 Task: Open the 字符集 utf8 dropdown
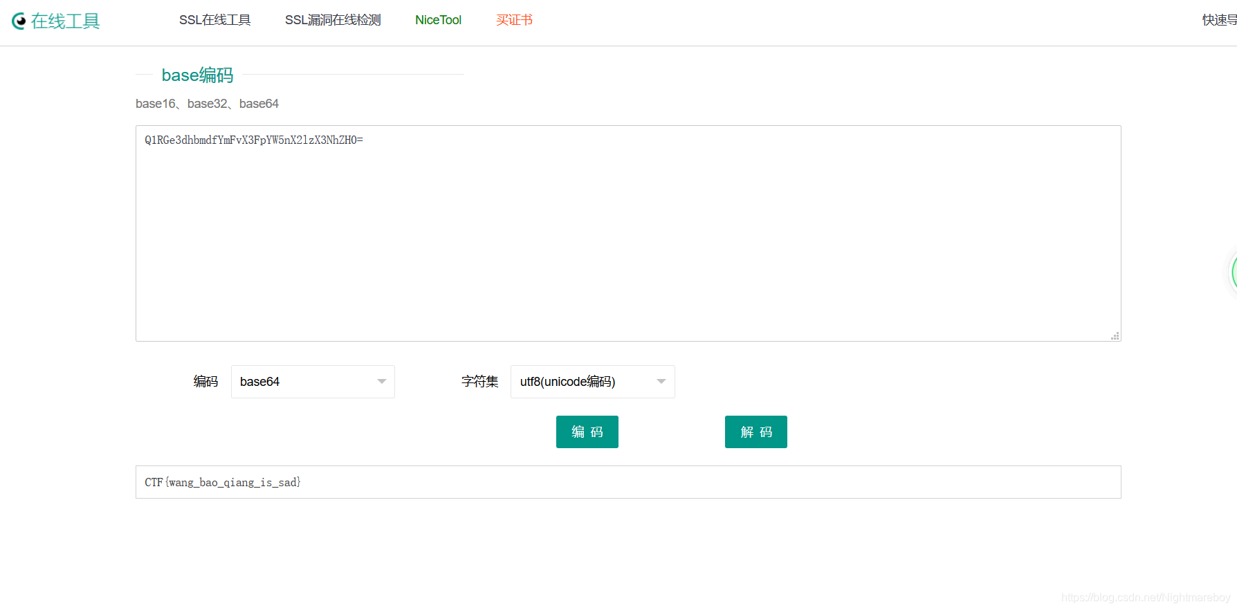[x=592, y=382]
